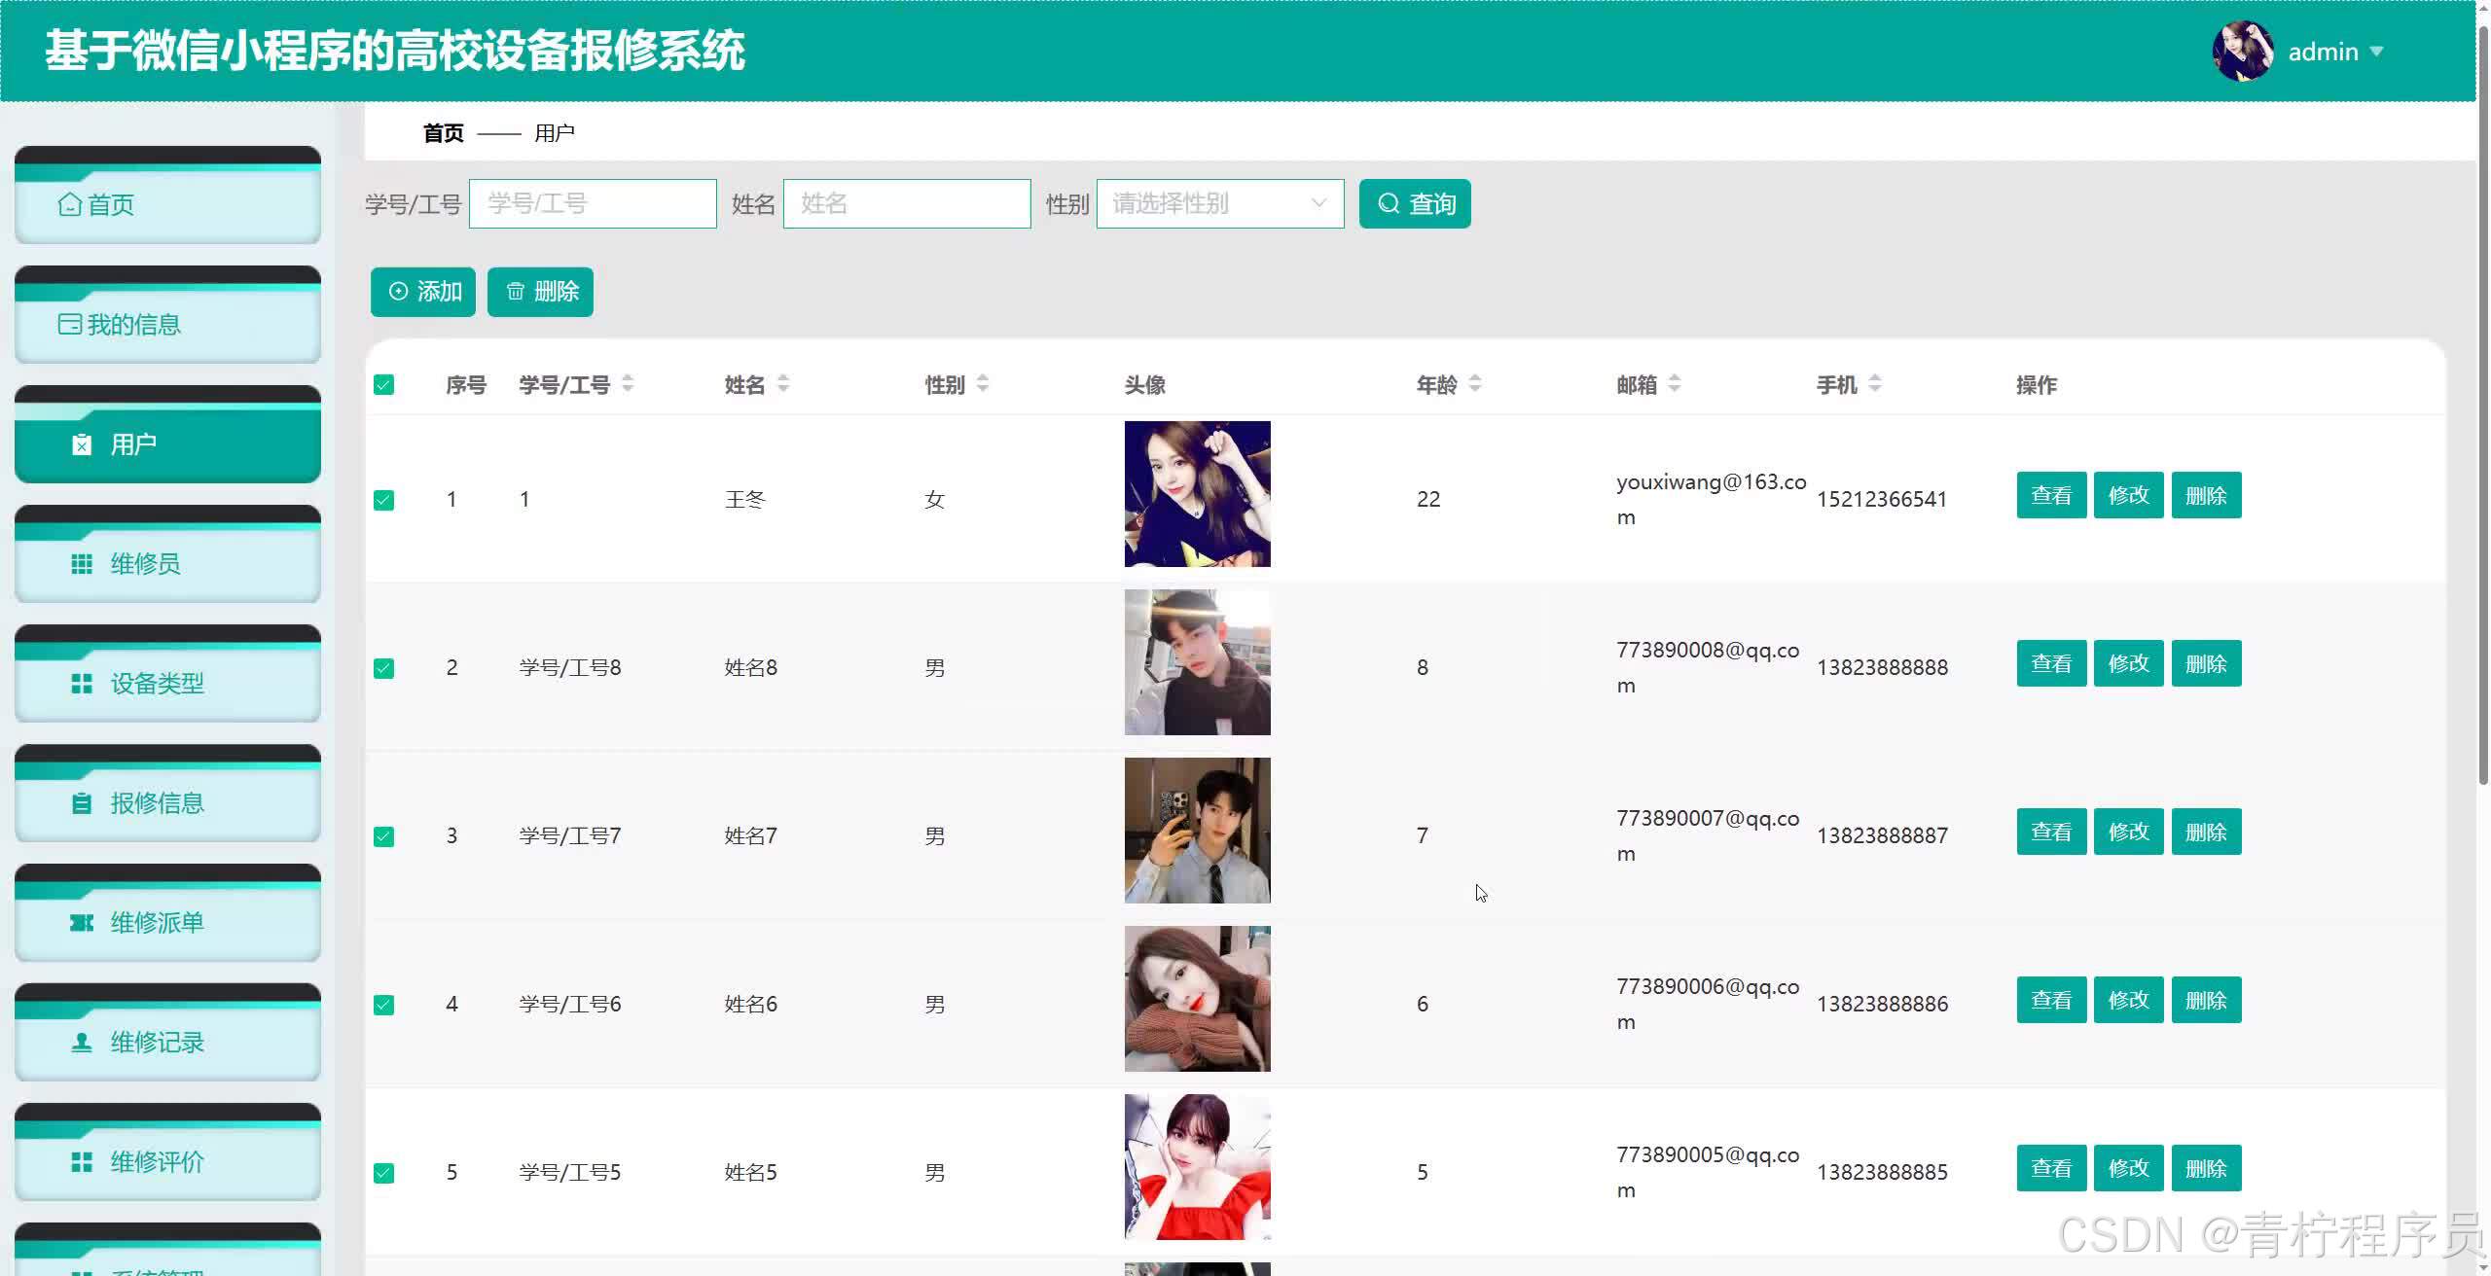Screen dimensions: 2491x1276
Task: Click the 查询 search button
Action: pos(1415,203)
